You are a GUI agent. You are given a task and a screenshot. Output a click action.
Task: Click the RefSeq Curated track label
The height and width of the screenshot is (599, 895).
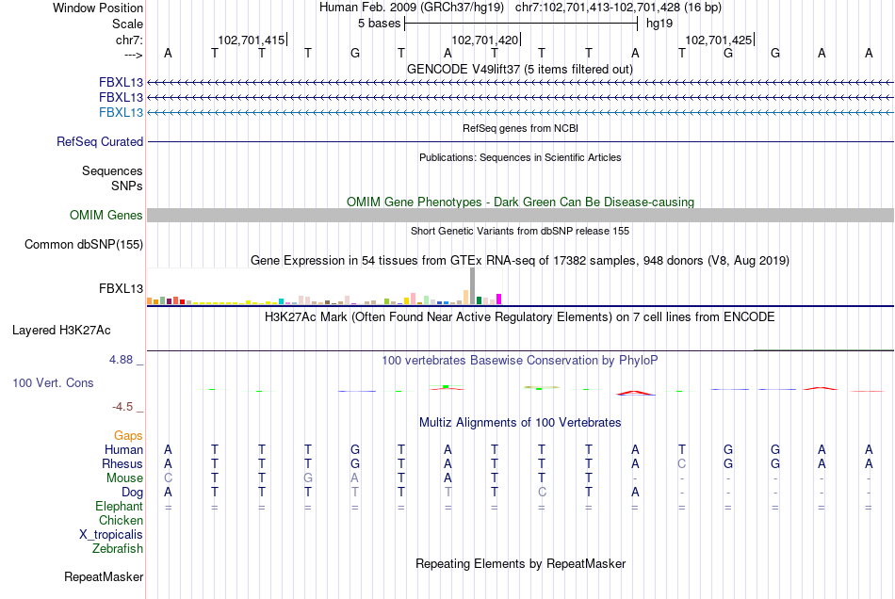coord(99,141)
